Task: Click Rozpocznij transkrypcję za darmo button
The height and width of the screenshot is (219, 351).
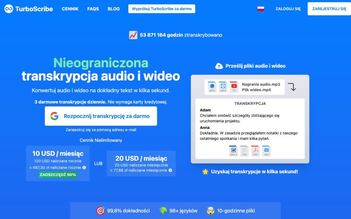Action: (x=101, y=116)
